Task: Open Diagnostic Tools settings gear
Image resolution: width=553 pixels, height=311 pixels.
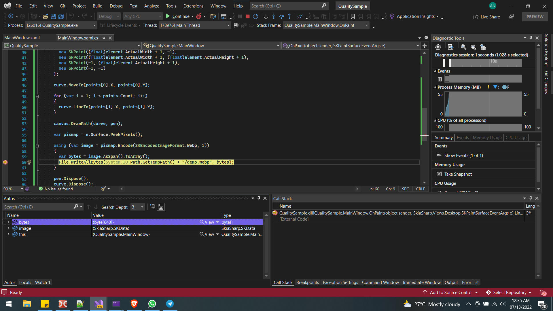Action: point(438,47)
